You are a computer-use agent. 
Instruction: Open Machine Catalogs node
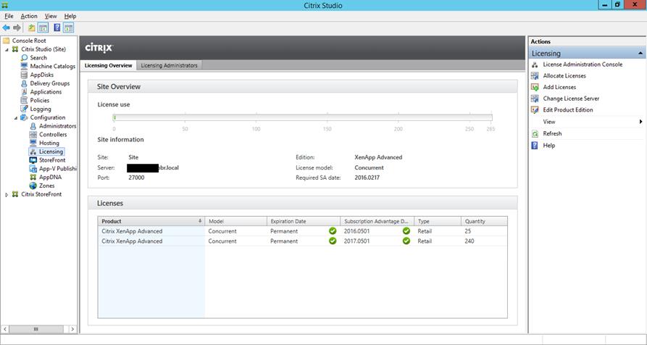pyautogui.click(x=52, y=66)
